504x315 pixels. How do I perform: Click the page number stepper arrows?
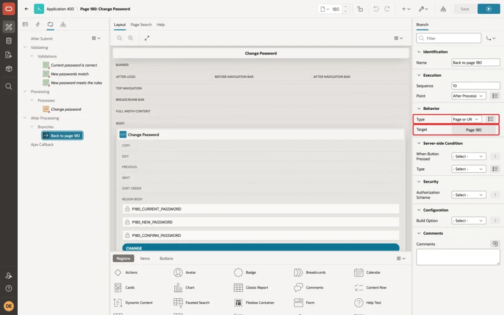tap(346, 9)
